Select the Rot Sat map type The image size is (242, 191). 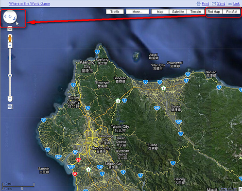pos(231,12)
